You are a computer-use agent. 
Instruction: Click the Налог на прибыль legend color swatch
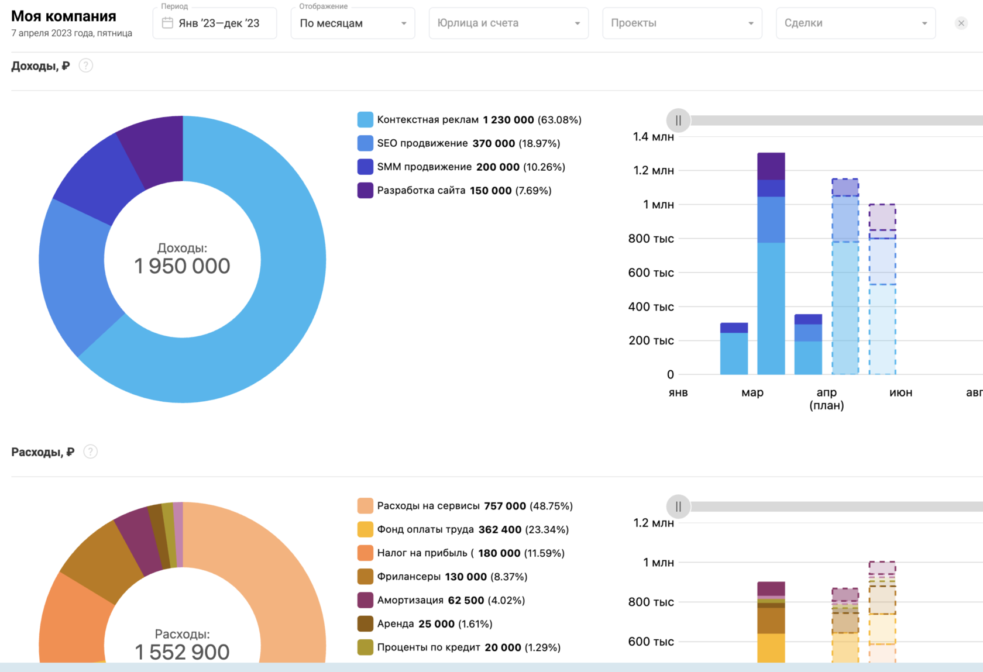pos(365,553)
